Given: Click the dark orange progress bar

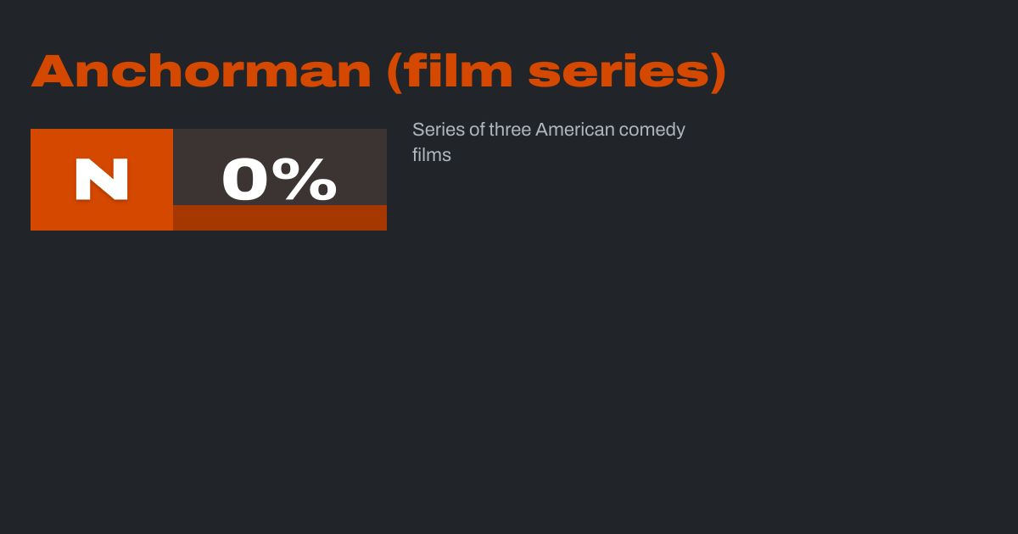Looking at the screenshot, I should pyautogui.click(x=280, y=218).
